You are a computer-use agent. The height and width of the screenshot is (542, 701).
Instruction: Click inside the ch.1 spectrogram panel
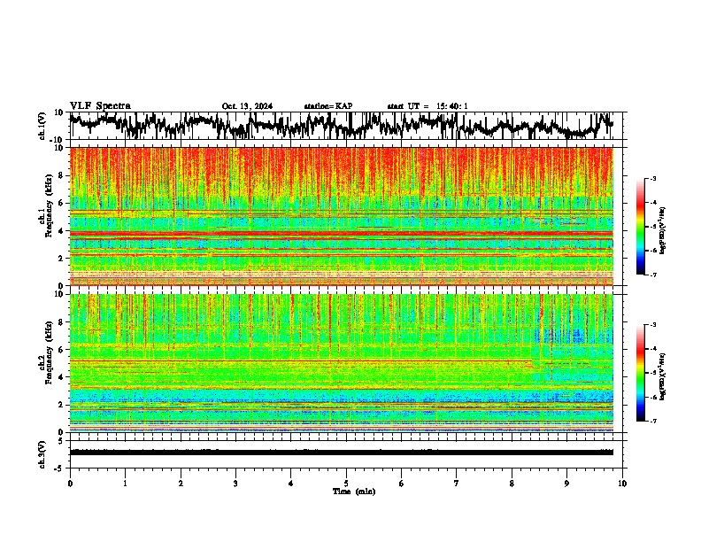pos(341,216)
